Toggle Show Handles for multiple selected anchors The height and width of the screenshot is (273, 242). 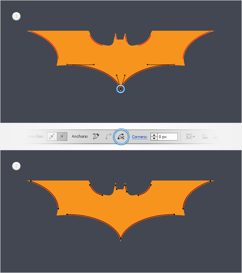(x=52, y=136)
